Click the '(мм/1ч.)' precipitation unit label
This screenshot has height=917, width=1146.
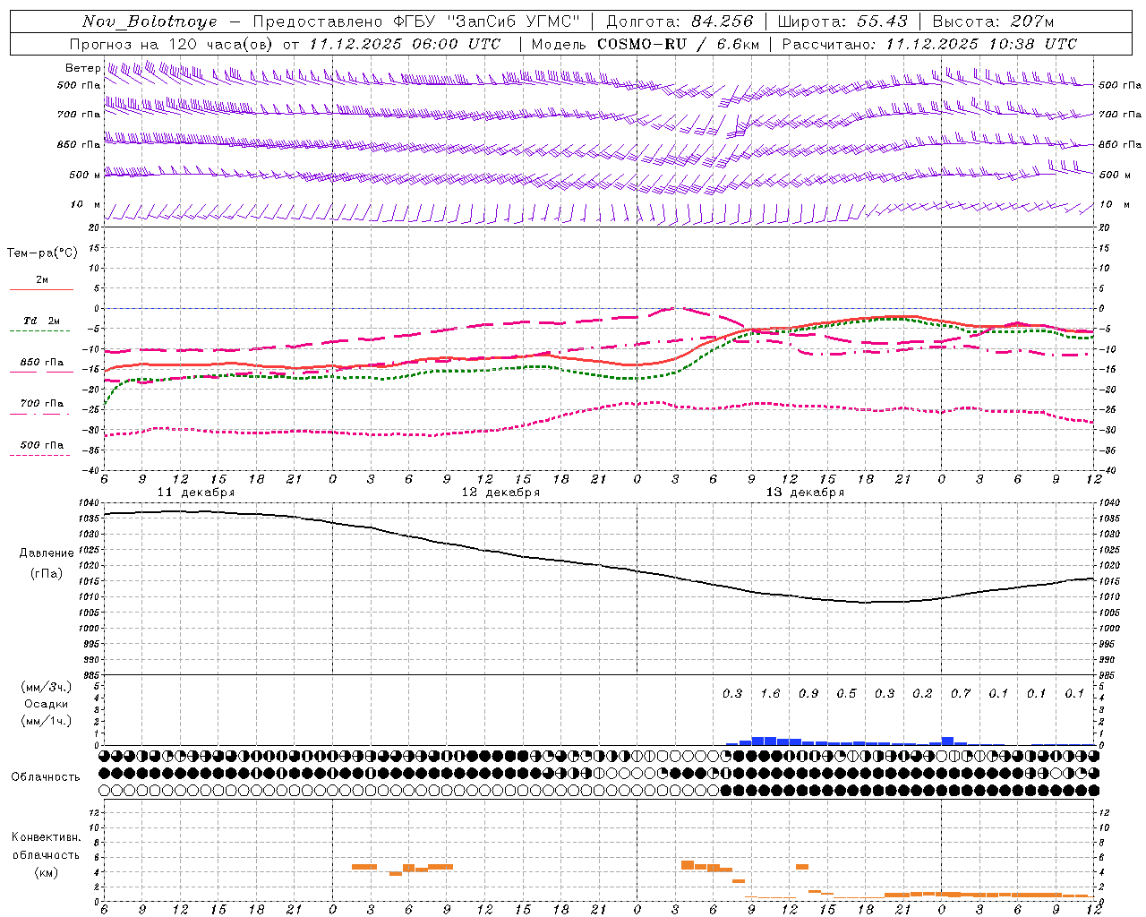(x=47, y=721)
